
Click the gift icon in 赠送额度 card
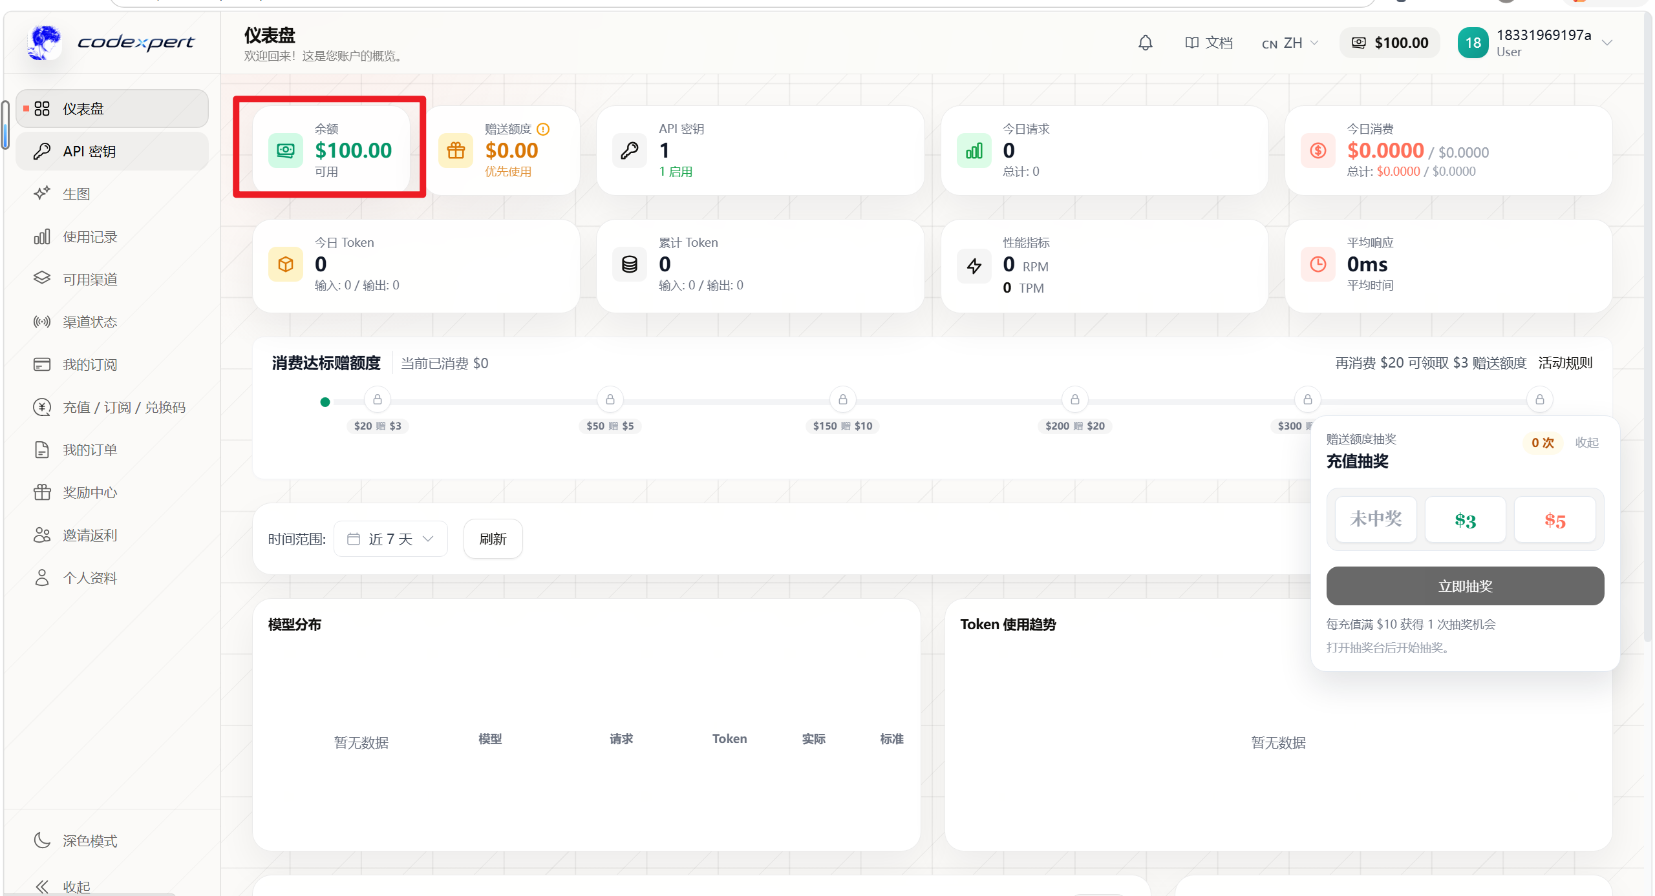(456, 151)
